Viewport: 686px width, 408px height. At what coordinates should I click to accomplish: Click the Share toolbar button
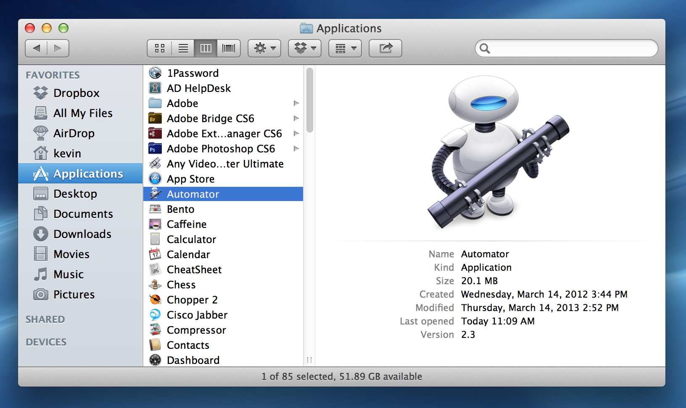385,48
